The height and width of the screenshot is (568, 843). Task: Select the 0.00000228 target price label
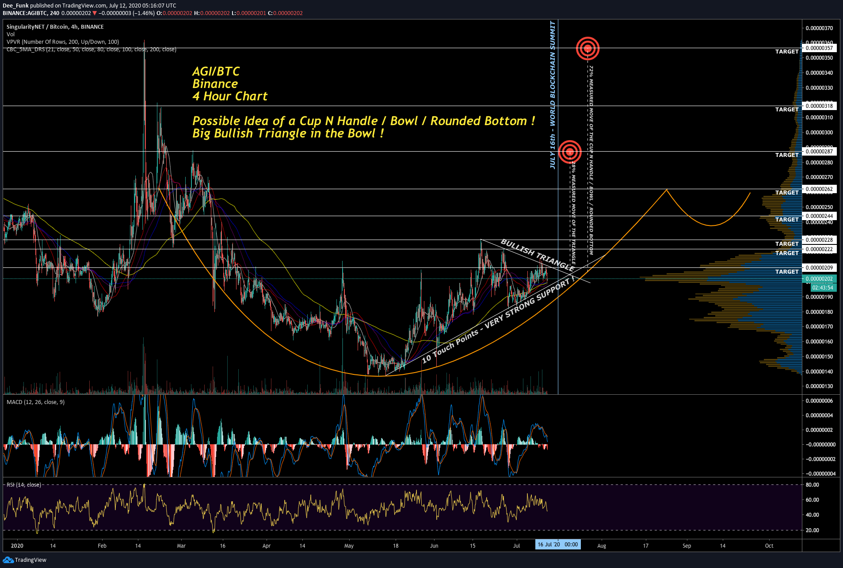point(819,240)
